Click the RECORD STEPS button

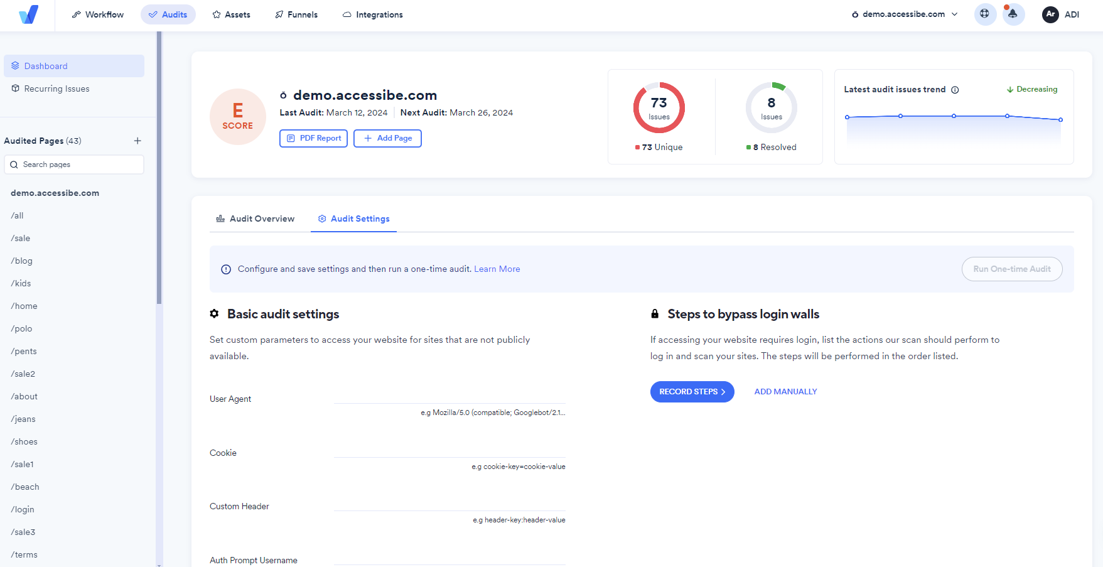point(692,392)
